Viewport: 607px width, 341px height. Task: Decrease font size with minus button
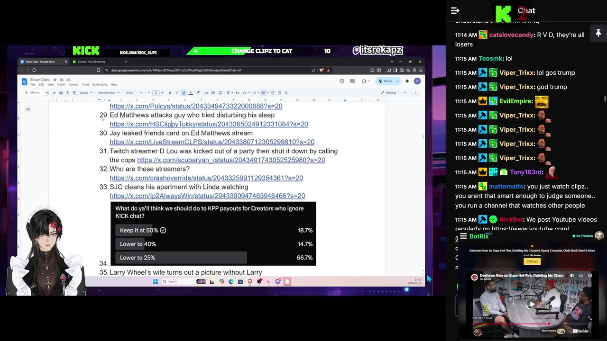149,93
